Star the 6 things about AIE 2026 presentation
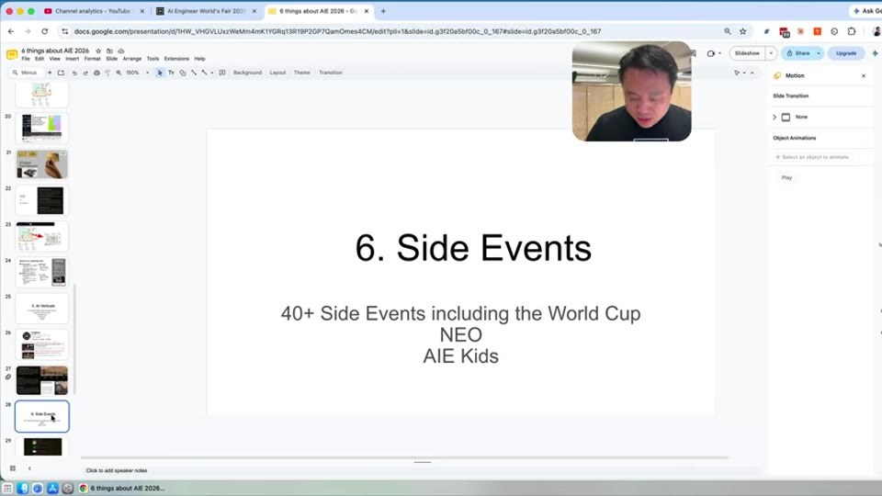 pos(98,51)
